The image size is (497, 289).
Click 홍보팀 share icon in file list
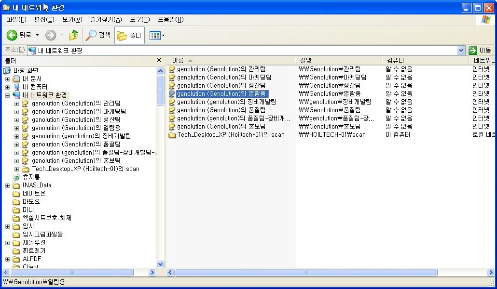(172, 127)
